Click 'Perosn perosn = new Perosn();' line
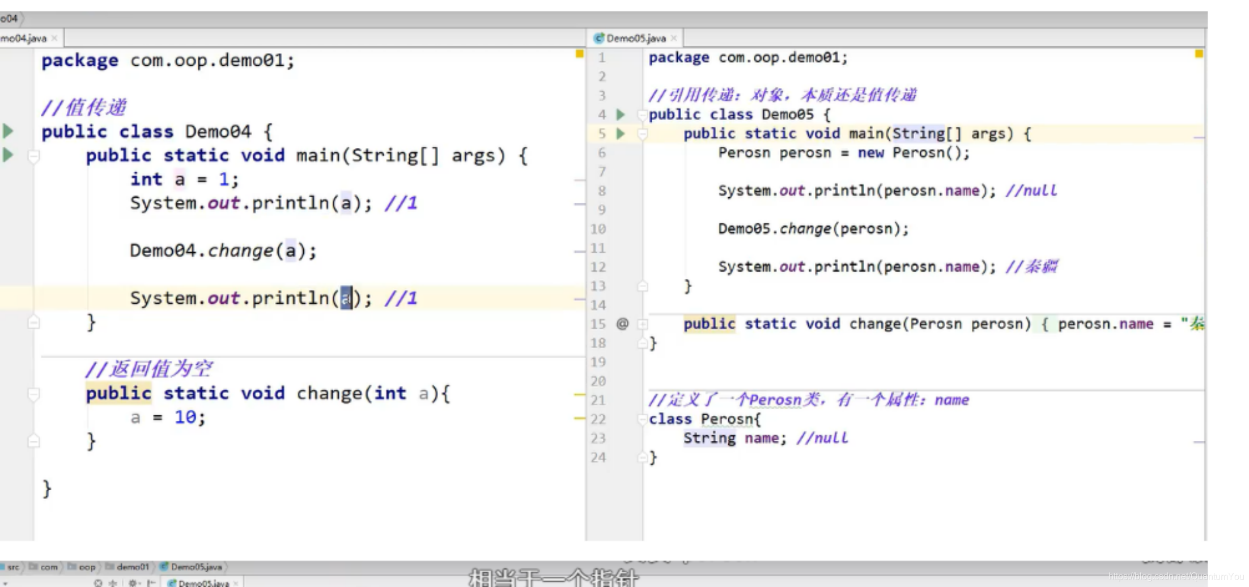 (844, 153)
